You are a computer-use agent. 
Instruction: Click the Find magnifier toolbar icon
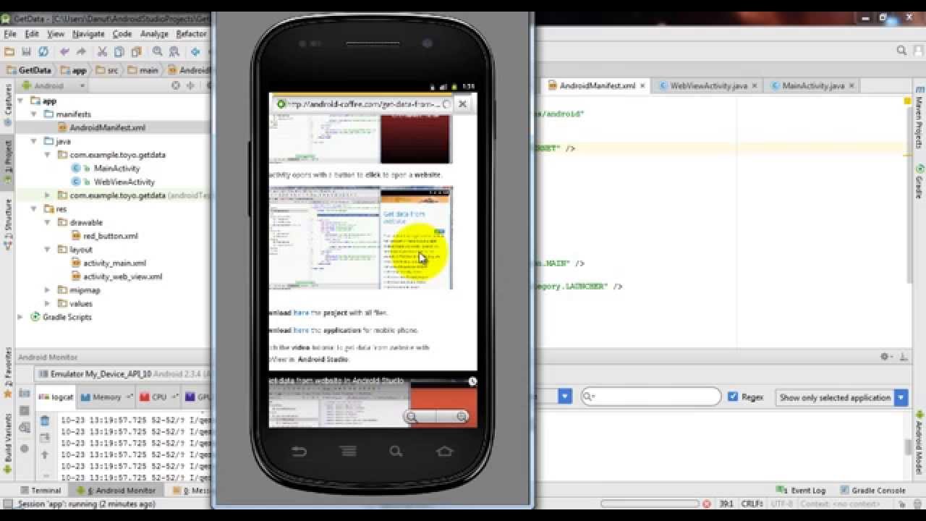point(157,51)
